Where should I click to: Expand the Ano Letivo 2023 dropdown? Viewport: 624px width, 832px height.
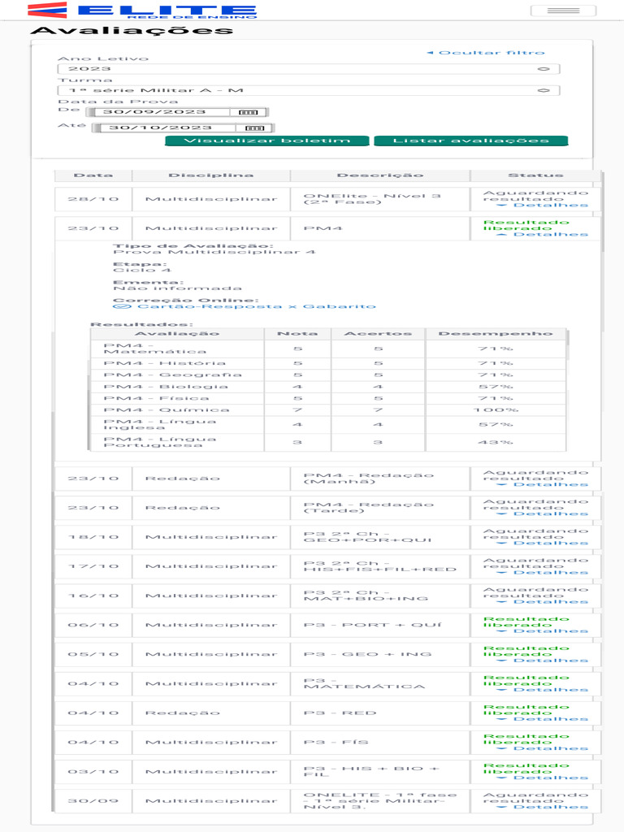point(309,69)
